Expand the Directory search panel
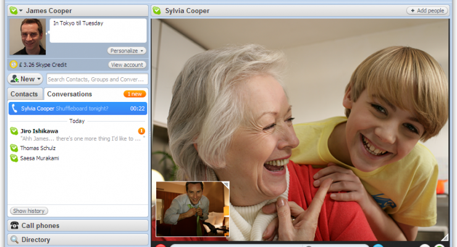The width and height of the screenshot is (457, 247). [77, 240]
